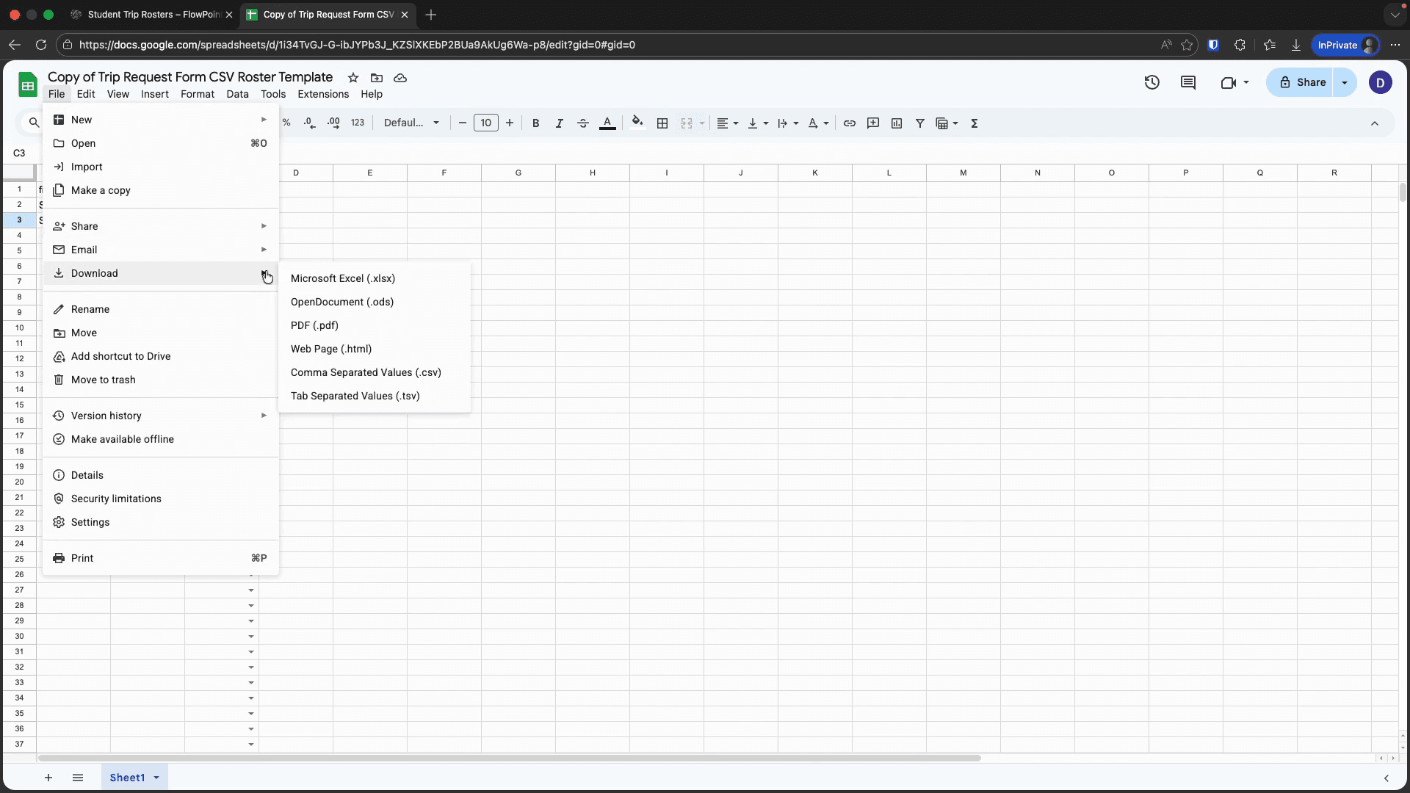Show side panel arrow at bottom right
This screenshot has width=1410, height=793.
coord(1386,778)
